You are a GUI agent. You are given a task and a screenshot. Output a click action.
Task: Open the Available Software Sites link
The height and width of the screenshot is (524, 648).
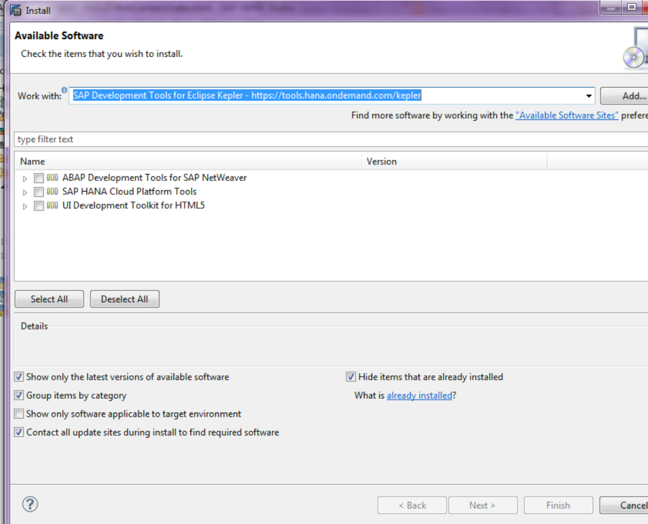[x=567, y=116]
